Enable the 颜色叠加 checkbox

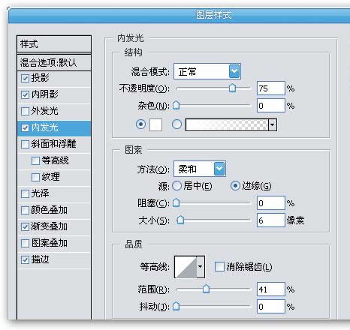(x=25, y=210)
